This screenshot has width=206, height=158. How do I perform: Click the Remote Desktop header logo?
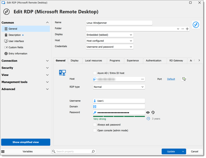6,12
